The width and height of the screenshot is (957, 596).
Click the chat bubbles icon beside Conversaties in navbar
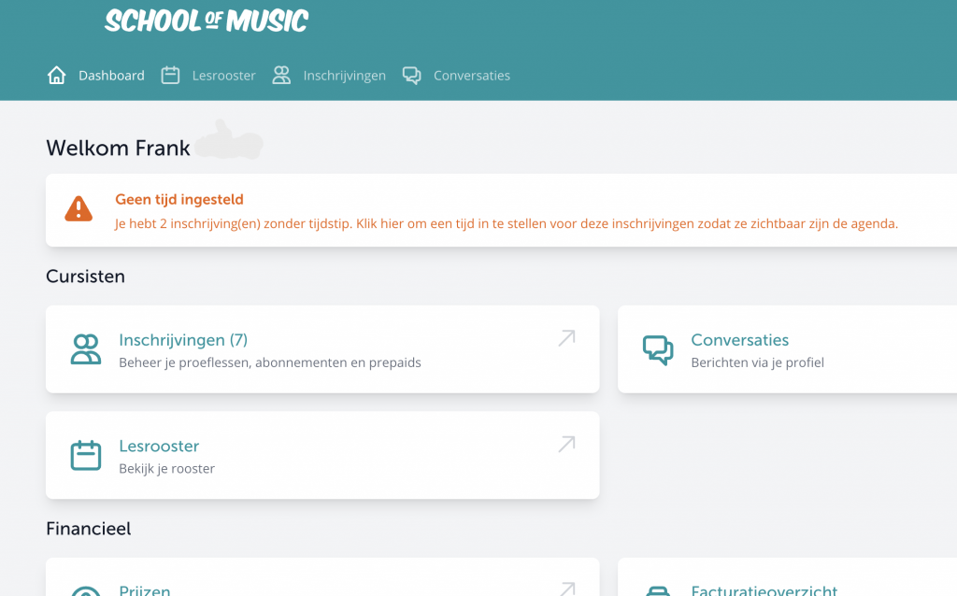point(411,76)
